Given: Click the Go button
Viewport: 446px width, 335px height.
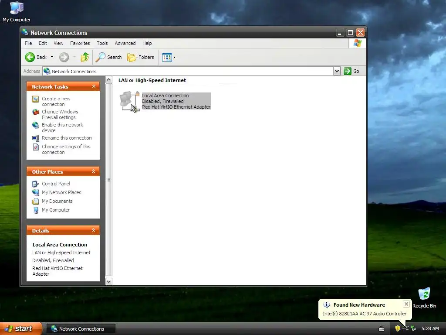Looking at the screenshot, I should click(351, 71).
